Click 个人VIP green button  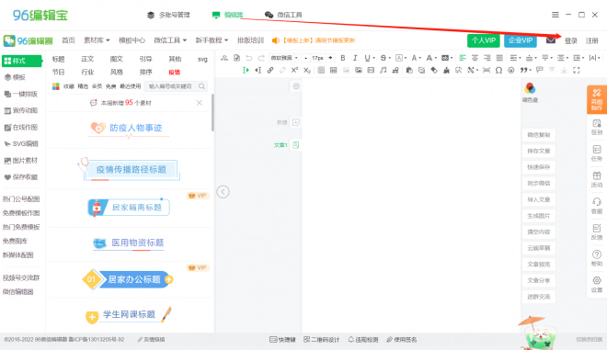tap(483, 40)
